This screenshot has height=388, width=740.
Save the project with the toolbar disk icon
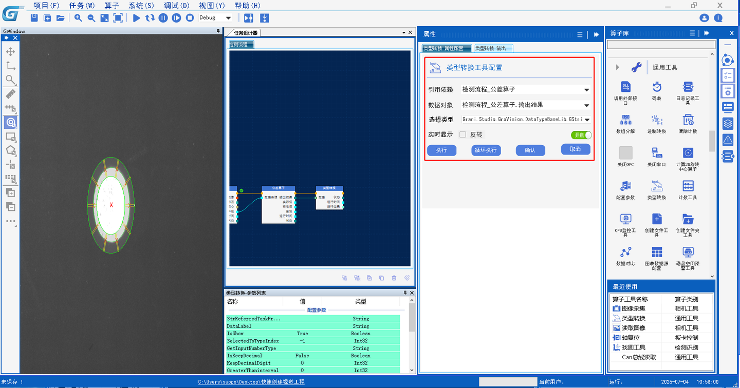[34, 18]
